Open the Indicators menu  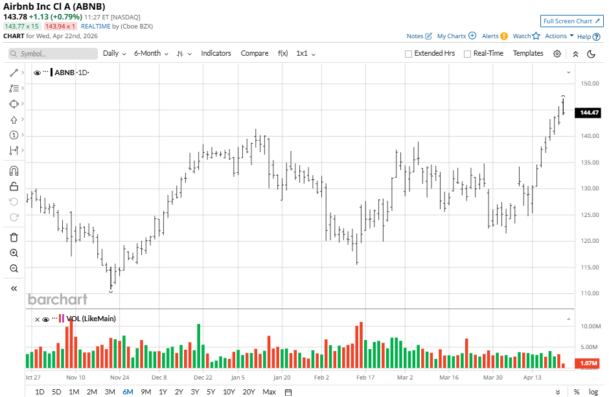click(x=216, y=54)
